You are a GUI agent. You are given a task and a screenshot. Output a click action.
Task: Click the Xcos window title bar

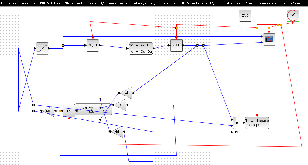(x=154, y=3)
